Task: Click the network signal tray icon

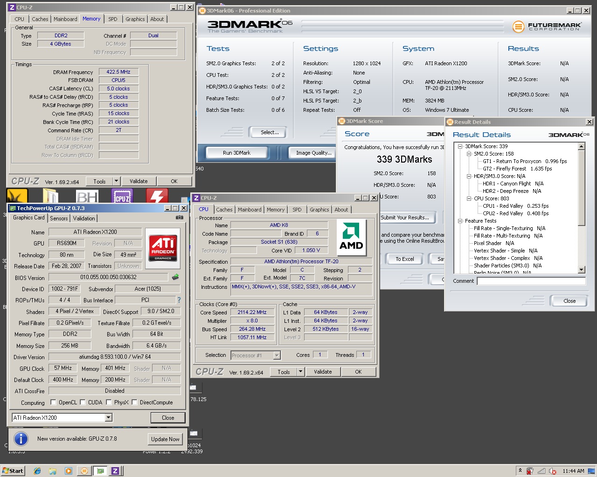Action: (x=541, y=471)
